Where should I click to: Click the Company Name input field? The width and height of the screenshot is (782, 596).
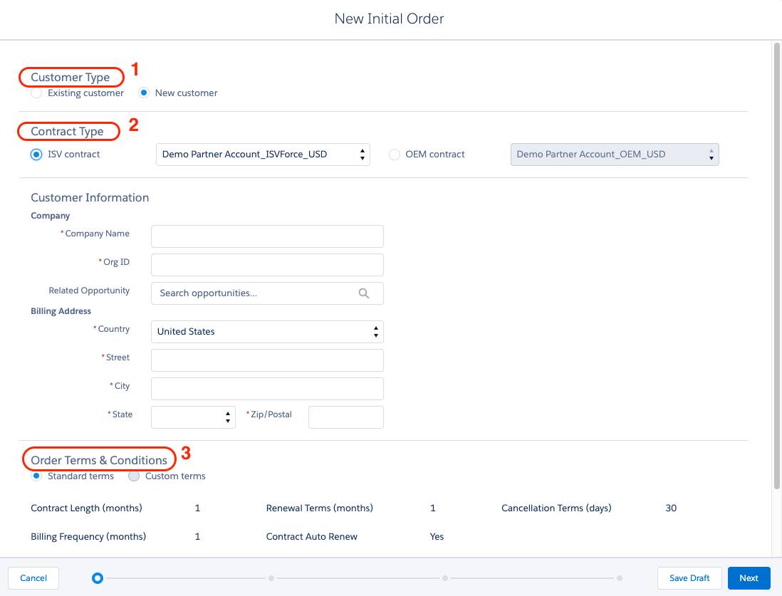click(x=267, y=236)
